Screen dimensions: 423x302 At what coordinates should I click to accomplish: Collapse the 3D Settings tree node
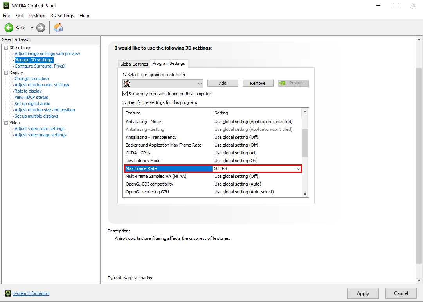[x=6, y=48]
